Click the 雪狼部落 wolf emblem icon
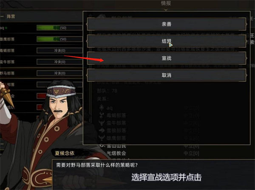This screenshot has height=190, width=255. point(102,130)
